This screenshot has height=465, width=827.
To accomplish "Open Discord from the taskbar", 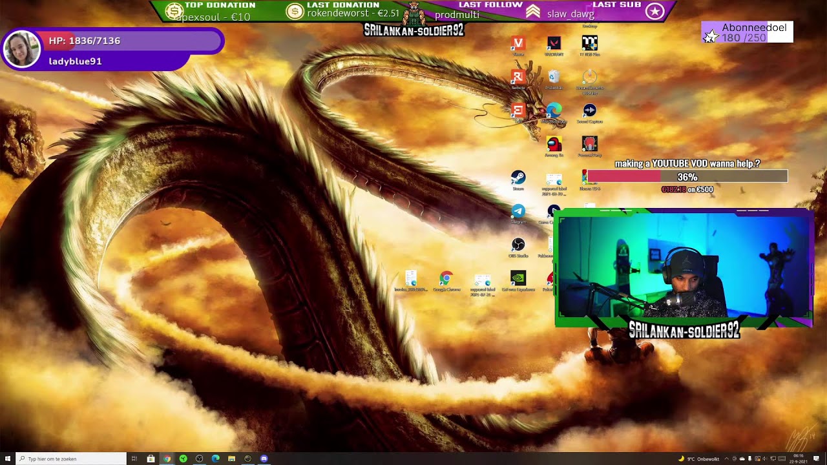I will pos(264,459).
